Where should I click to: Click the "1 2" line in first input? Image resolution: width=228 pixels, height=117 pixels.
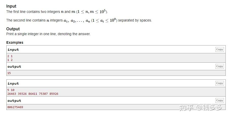pos(10,60)
